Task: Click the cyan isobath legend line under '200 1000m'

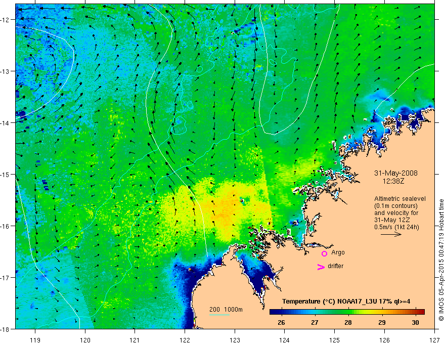Action: (x=219, y=315)
